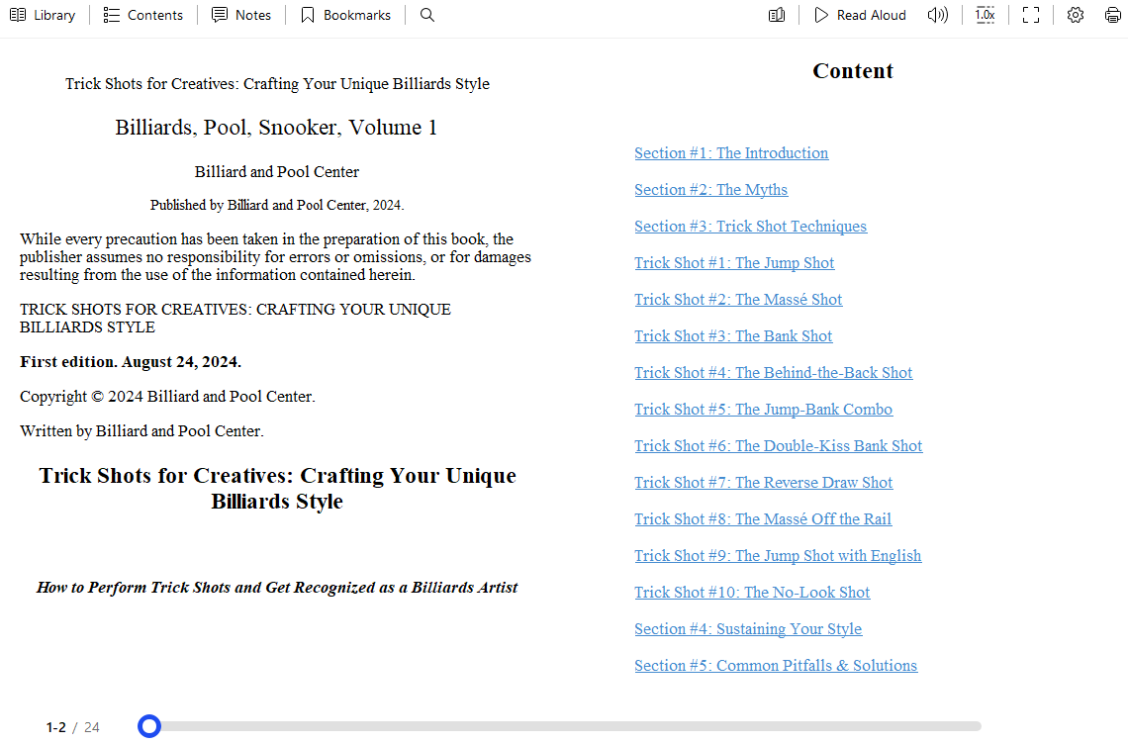Start Read Aloud playback
This screenshot has height=745, width=1128.
860,15
